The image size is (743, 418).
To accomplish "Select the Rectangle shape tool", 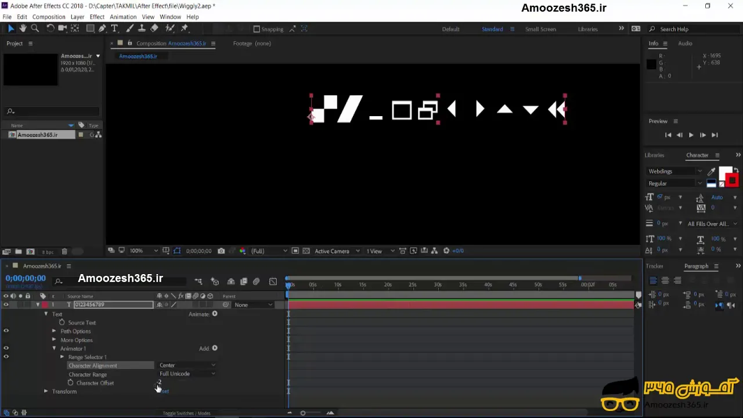I will tap(91, 28).
